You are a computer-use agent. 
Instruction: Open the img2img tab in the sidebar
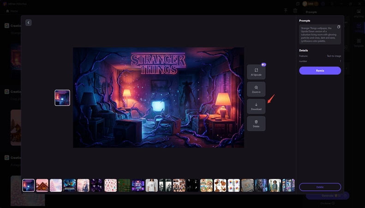359,13
